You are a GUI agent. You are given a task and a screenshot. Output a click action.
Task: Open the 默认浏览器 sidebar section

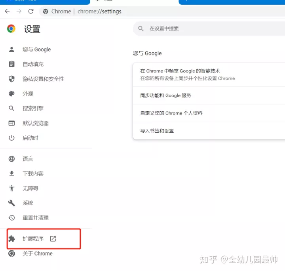[x=36, y=123]
